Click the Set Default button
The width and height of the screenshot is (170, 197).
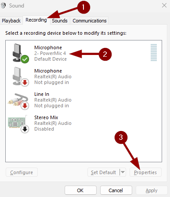104,172
